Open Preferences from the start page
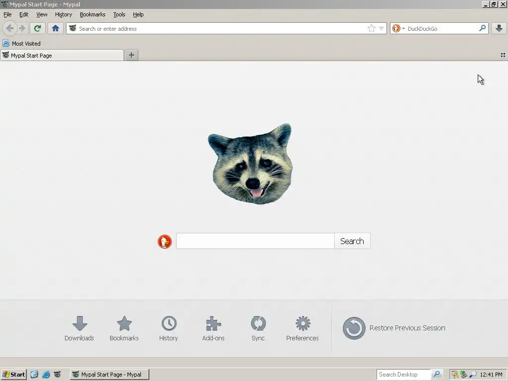 click(x=303, y=328)
